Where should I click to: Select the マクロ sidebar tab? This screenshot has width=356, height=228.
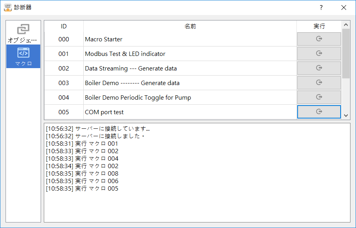[23, 56]
